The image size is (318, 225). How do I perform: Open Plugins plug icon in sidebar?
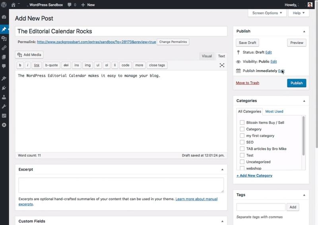point(4,88)
